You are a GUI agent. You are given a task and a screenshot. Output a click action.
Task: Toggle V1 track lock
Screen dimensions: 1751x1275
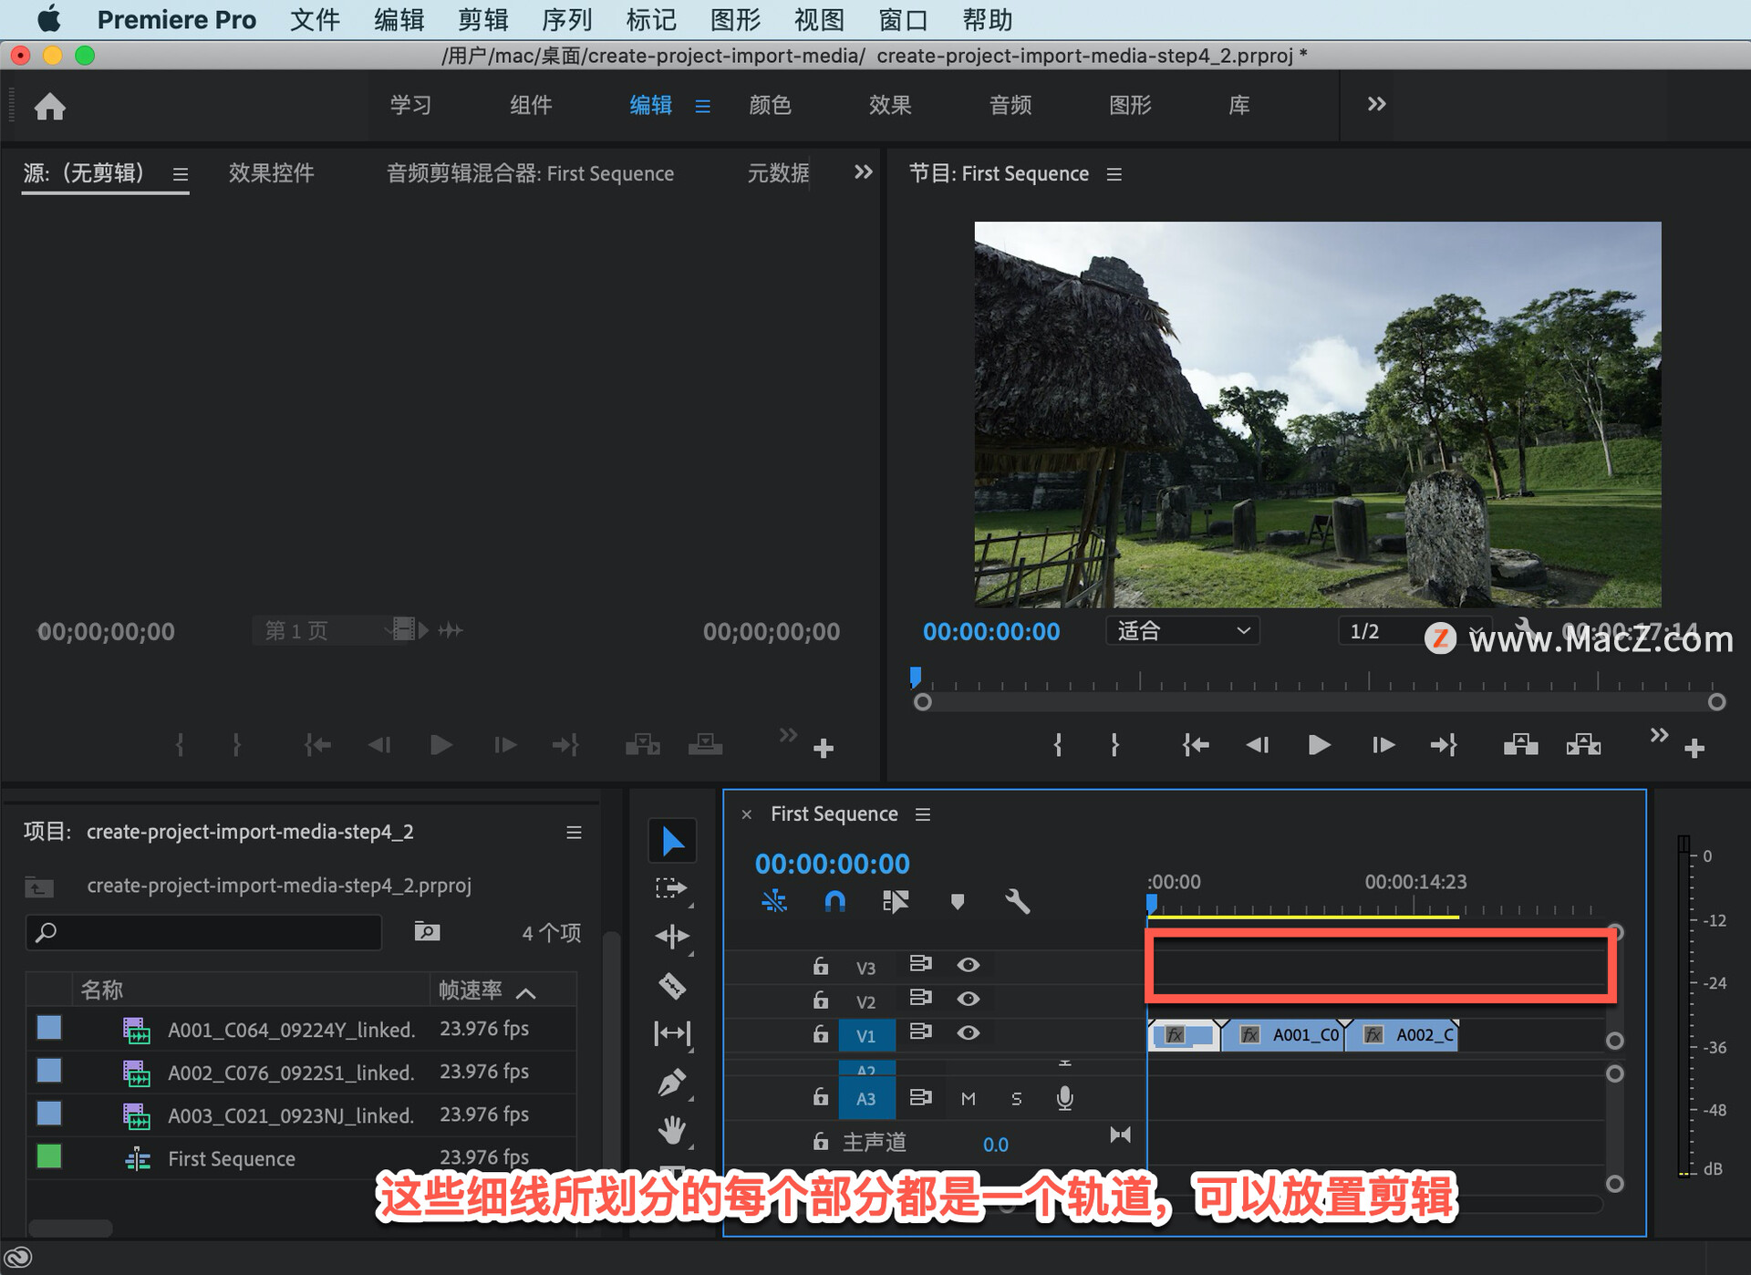coord(821,1034)
